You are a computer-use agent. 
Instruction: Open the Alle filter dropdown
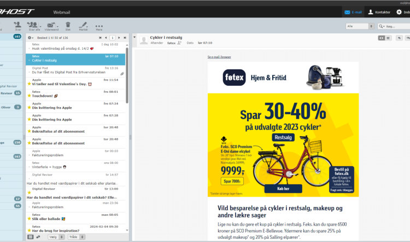pos(360,26)
